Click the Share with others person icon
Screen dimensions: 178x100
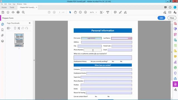point(175,12)
